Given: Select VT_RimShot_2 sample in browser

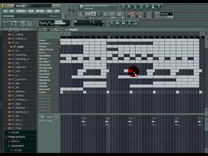Looking at the screenshot, I should [20, 112].
